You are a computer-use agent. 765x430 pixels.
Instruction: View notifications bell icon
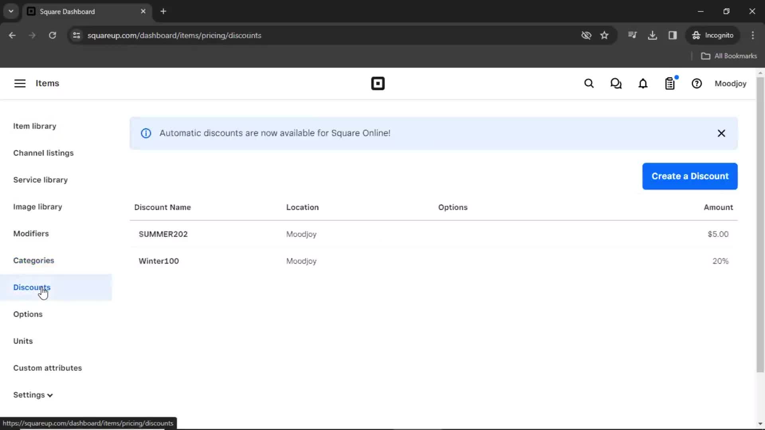pos(643,84)
